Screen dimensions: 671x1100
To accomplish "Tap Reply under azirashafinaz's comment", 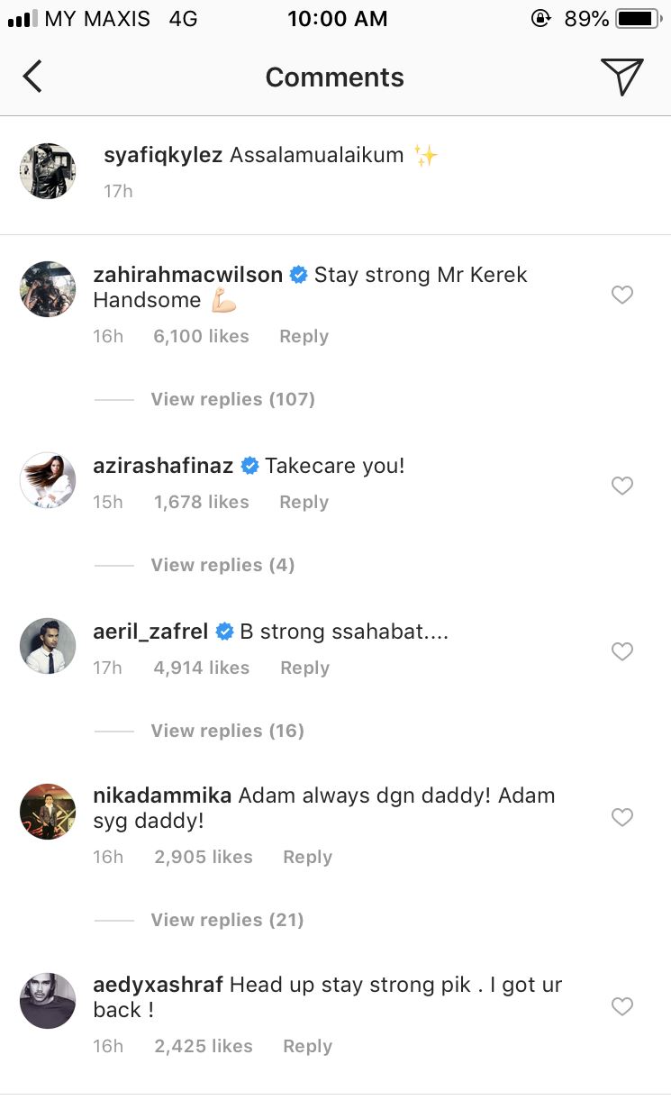I will click(303, 502).
